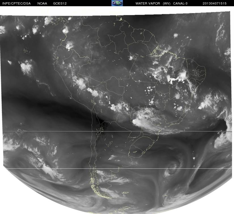The image size is (234, 214).
Task: Click the WATER VAPOR title text
Action: point(148,3)
